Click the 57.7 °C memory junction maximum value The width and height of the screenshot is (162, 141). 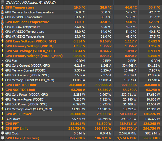tap(131, 12)
